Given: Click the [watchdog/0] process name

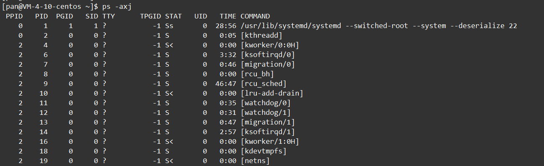Looking at the screenshot, I should pyautogui.click(x=266, y=103).
